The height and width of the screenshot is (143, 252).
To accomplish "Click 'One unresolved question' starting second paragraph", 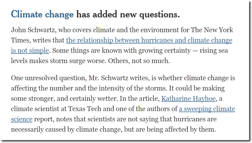I will coord(48,78).
